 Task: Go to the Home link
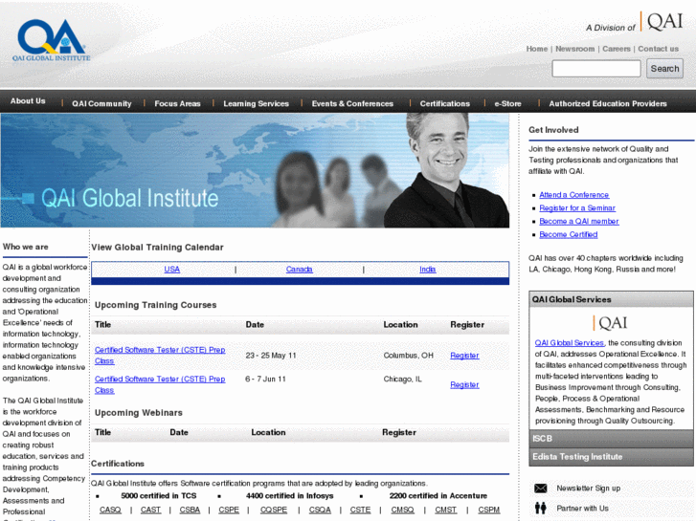tap(537, 49)
